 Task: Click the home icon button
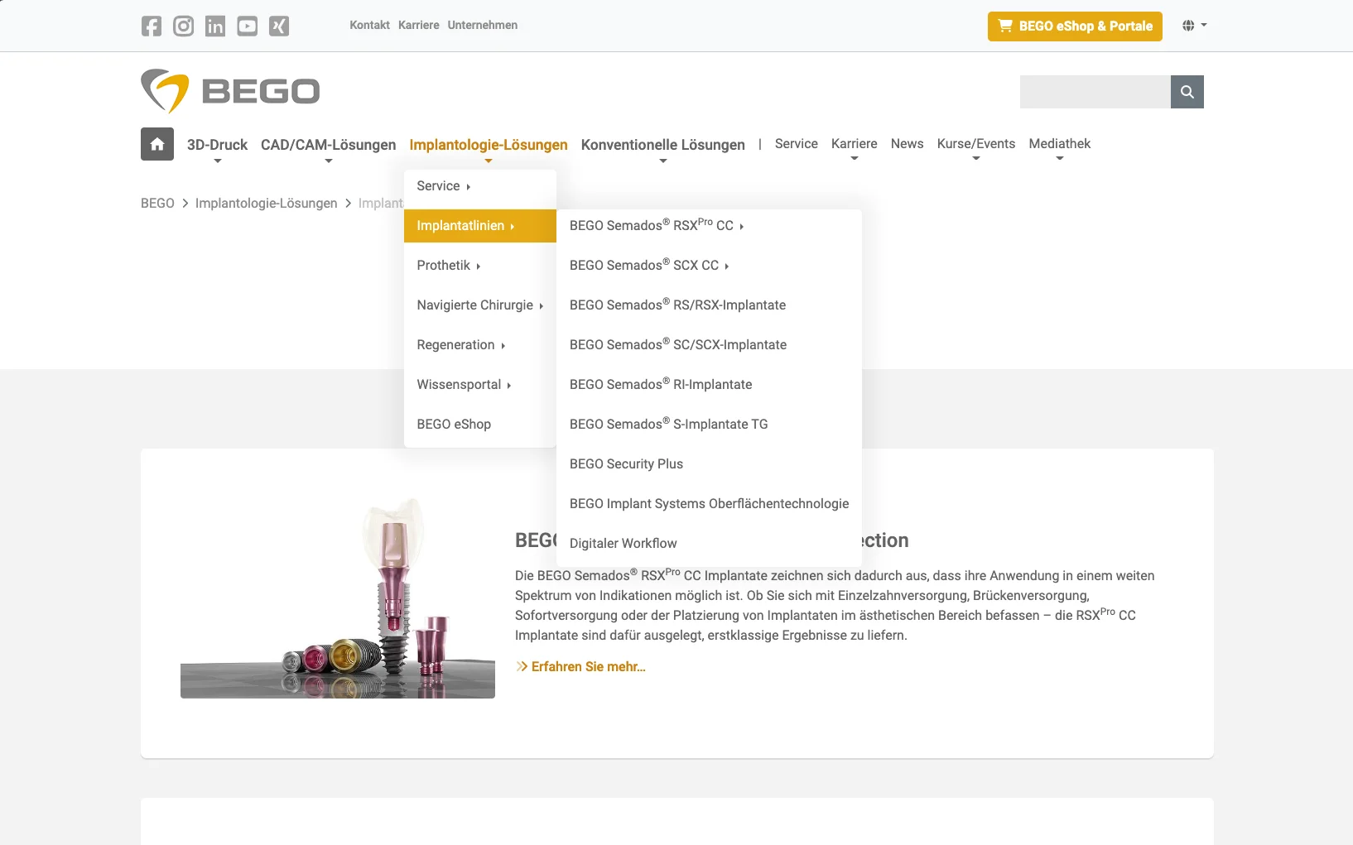tap(157, 144)
